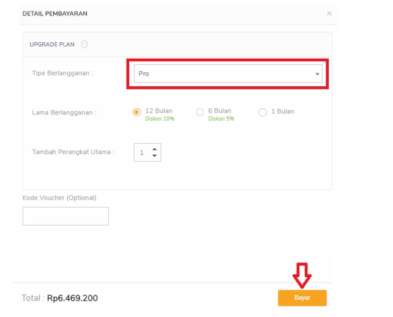The width and height of the screenshot is (393, 317).
Task: Click the Lama Berlangganan label
Action: point(64,113)
